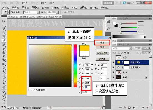Expand the opacity slider arrow

(150, 48)
